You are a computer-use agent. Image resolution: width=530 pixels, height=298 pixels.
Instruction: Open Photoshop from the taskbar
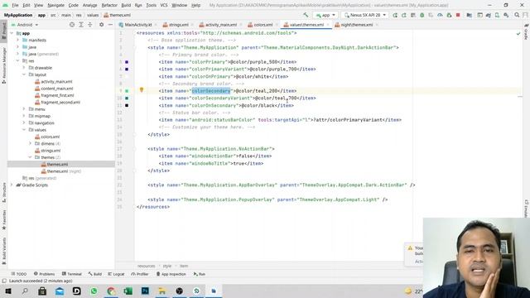(145, 291)
